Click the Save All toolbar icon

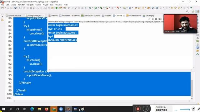click(11, 8)
